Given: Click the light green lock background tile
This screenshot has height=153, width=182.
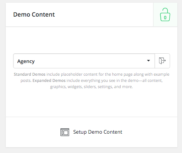Looking at the screenshot, I should 165,15.
